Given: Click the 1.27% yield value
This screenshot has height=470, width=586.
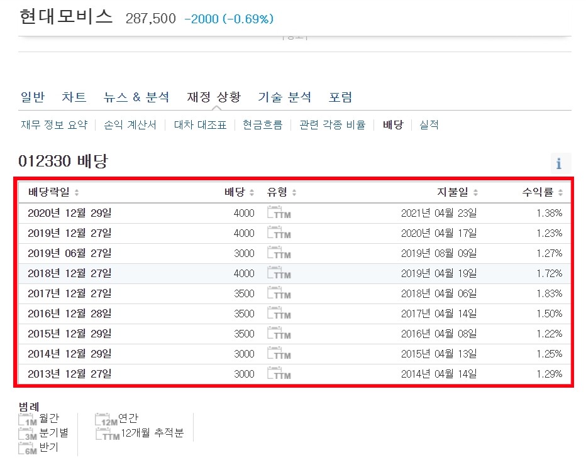Looking at the screenshot, I should click(x=550, y=253).
